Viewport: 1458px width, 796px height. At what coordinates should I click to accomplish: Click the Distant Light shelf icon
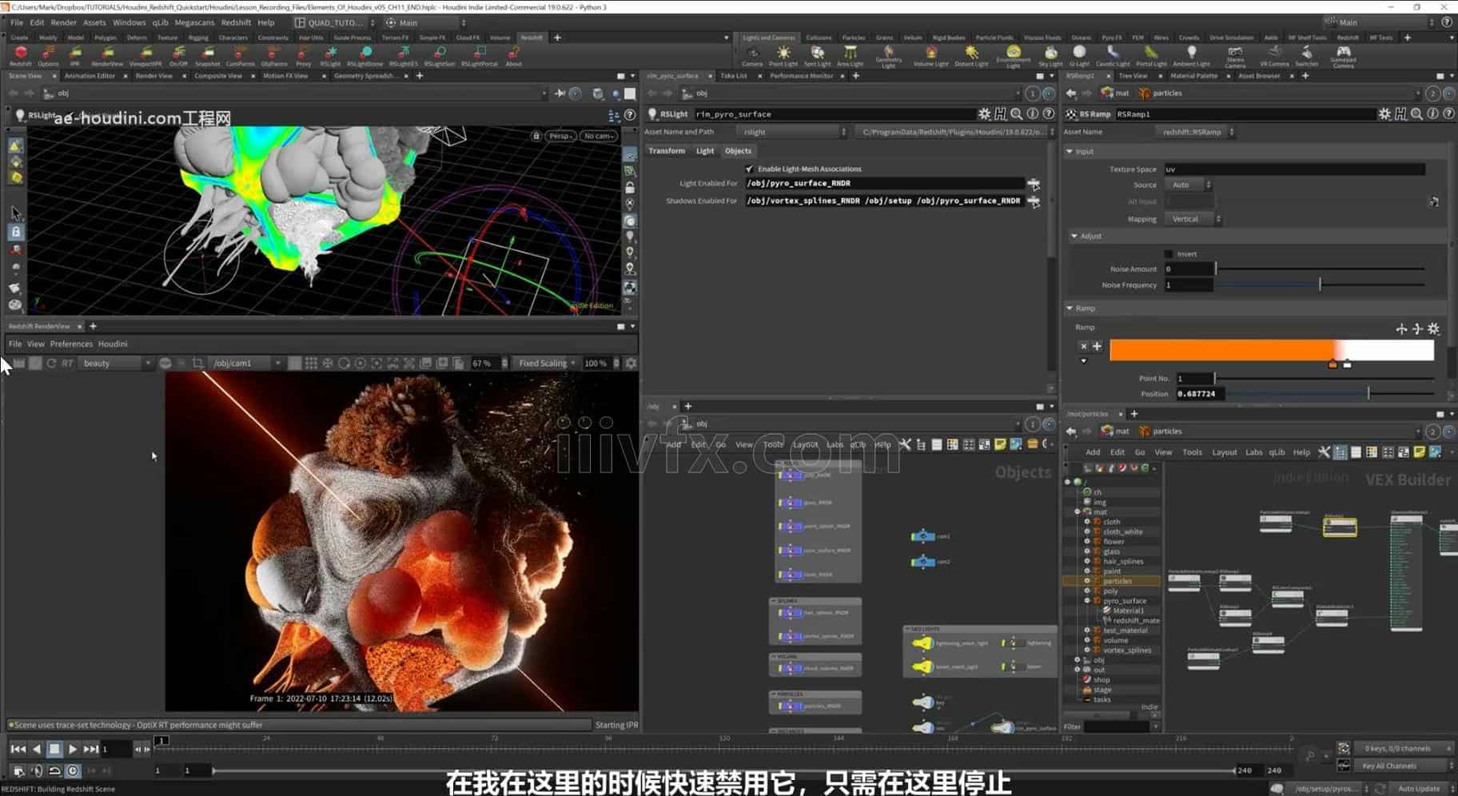[x=971, y=54]
